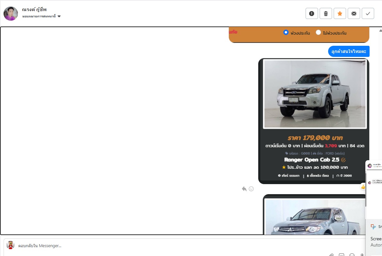Image resolution: width=382 pixels, height=256 pixels.
Task: Open screenshot thumbnail preview in popup
Action: pyautogui.click(x=374, y=189)
